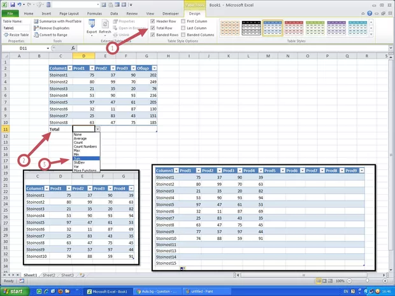395x296 pixels.
Task: Click the Export table icon
Action: [x=92, y=25]
